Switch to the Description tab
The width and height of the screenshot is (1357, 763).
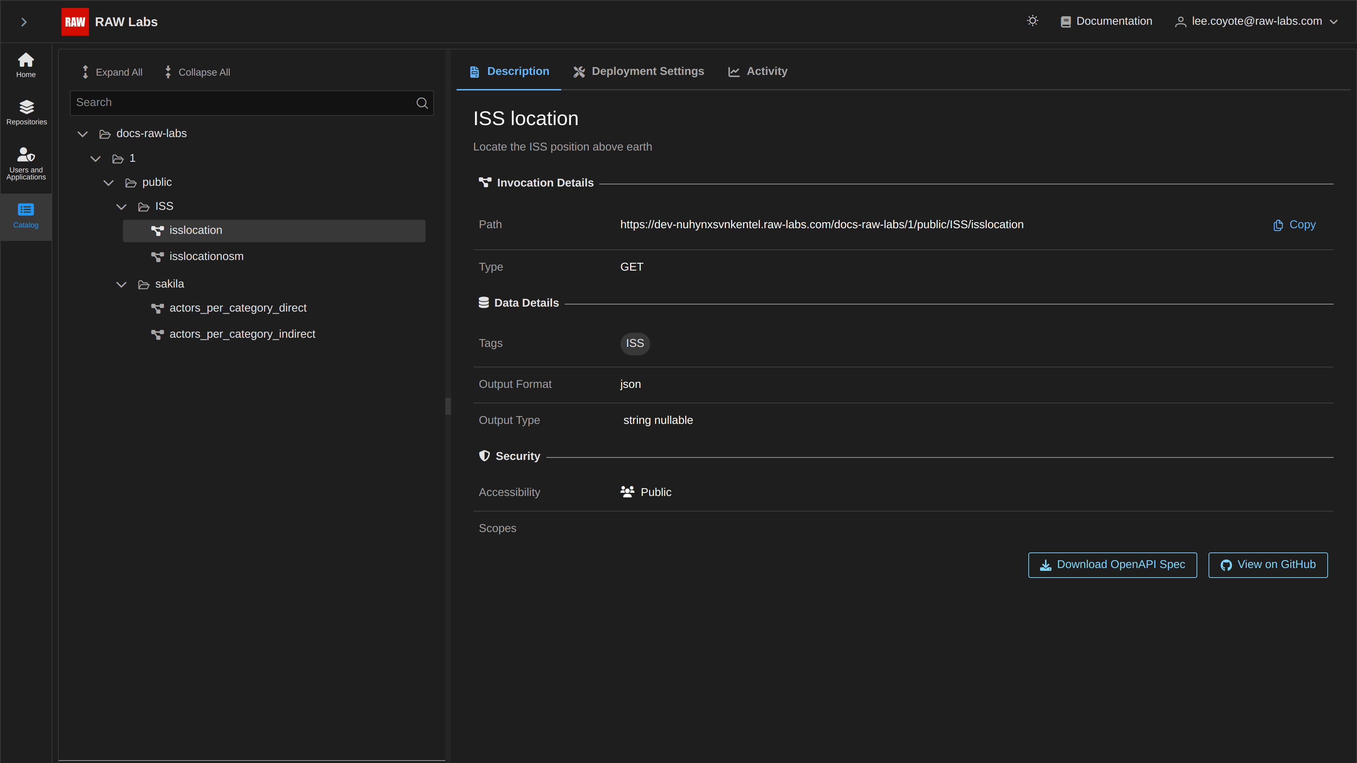[x=509, y=72]
